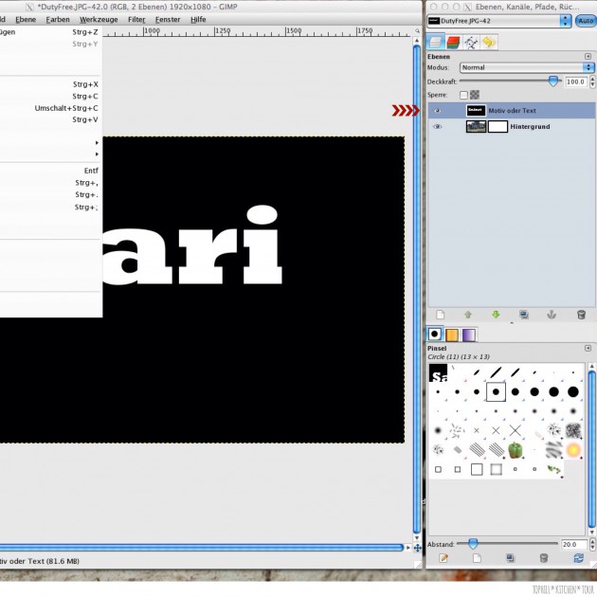Click the Abstand spacing slider handle
Viewport: 597px width, 597px height.
click(473, 544)
